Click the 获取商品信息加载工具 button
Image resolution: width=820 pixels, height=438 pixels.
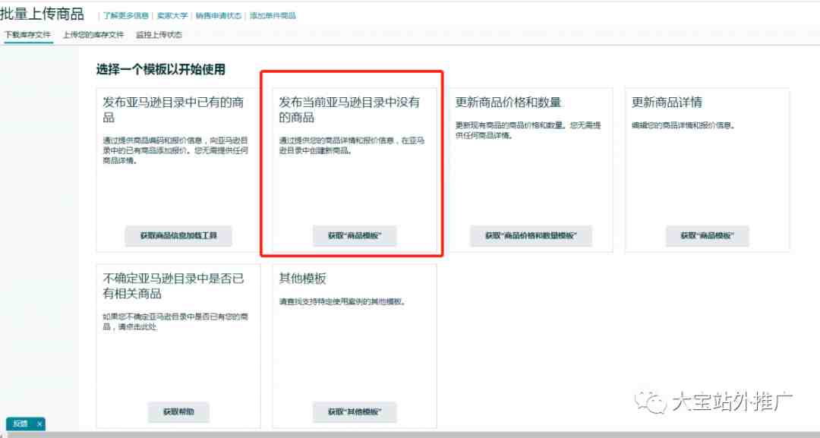[178, 236]
